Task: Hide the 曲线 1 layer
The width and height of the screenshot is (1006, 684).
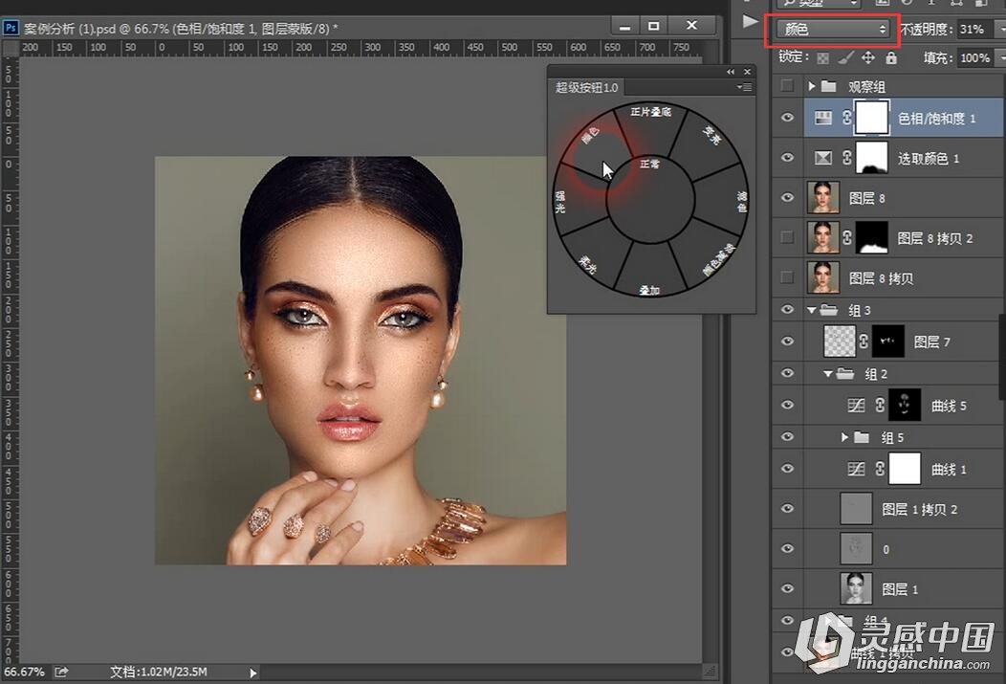Action: pyautogui.click(x=787, y=469)
